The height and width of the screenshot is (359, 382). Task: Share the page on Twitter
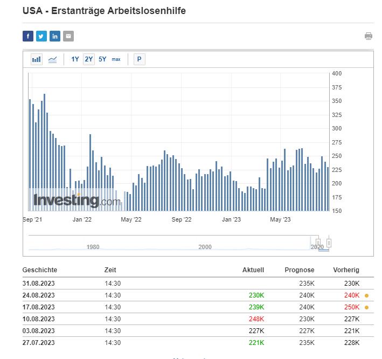[x=41, y=36]
